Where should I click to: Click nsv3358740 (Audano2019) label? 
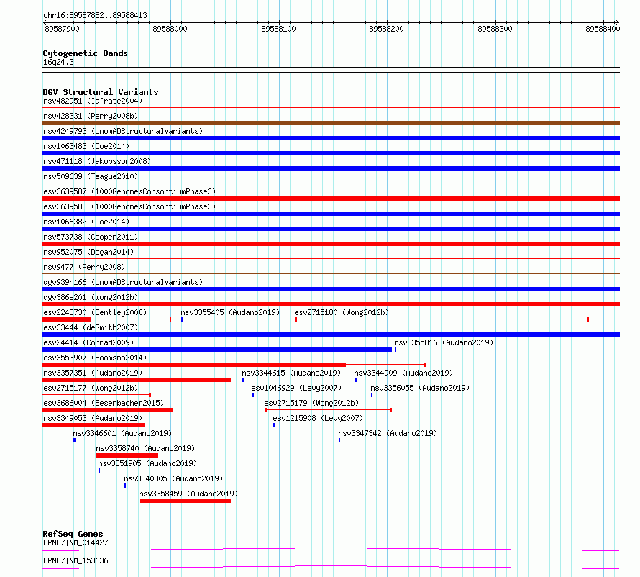pos(145,448)
